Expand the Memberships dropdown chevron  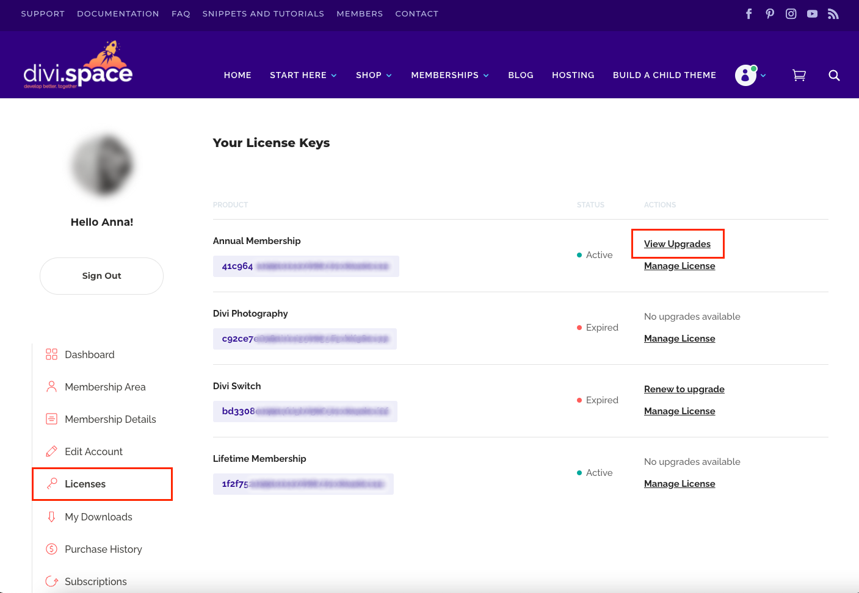(x=486, y=76)
